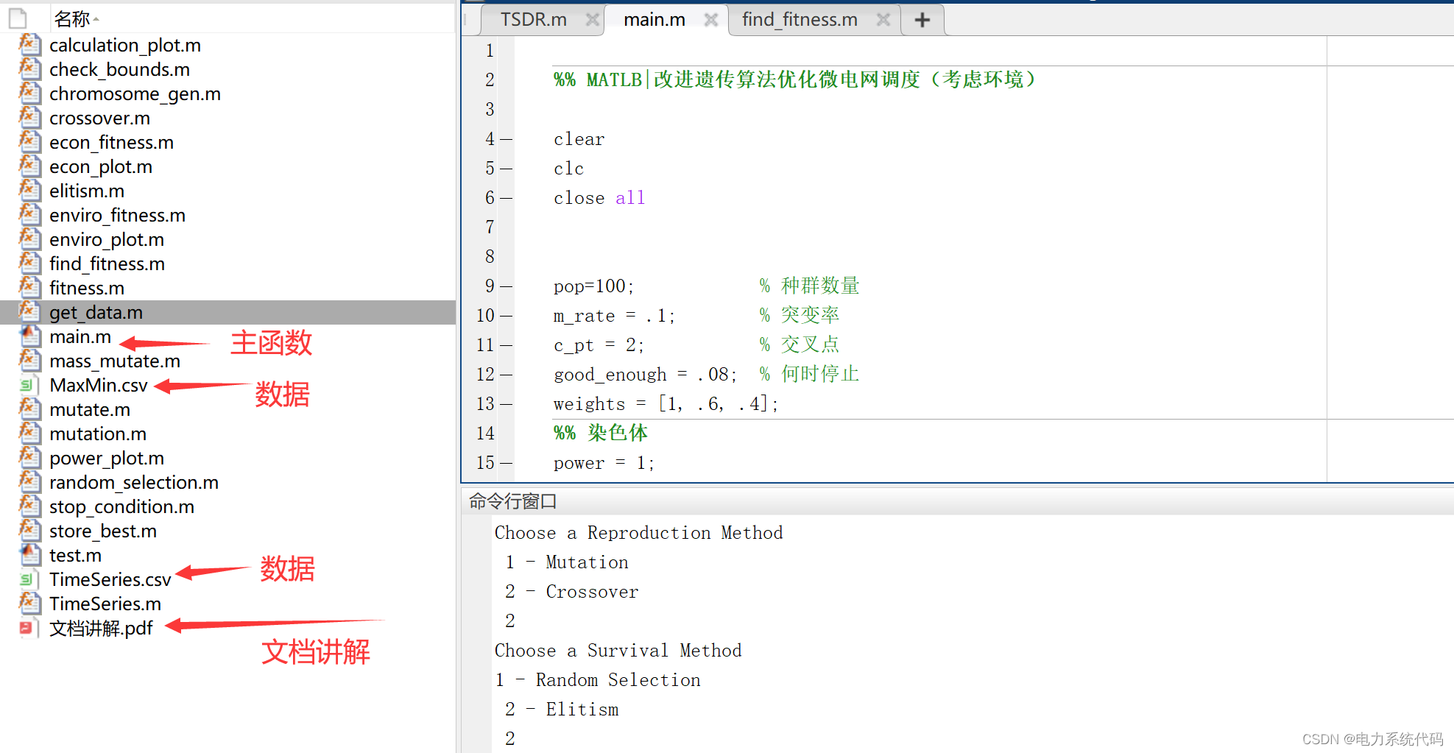Select stop_condition.m file name
Image resolution: width=1454 pixels, height=753 pixels.
[121, 506]
